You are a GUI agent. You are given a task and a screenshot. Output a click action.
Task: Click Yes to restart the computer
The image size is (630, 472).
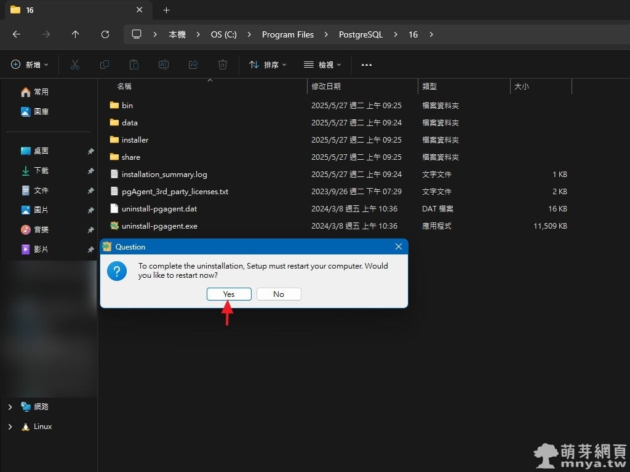229,294
